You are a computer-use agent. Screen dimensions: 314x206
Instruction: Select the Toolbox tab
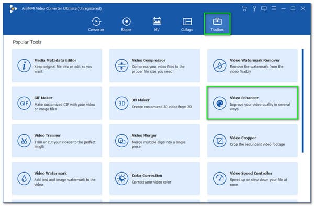(217, 24)
